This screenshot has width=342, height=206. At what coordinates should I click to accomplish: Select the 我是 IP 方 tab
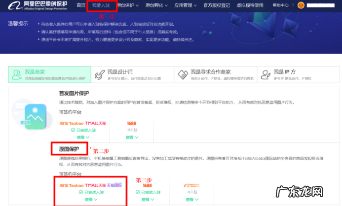click(x=299, y=75)
